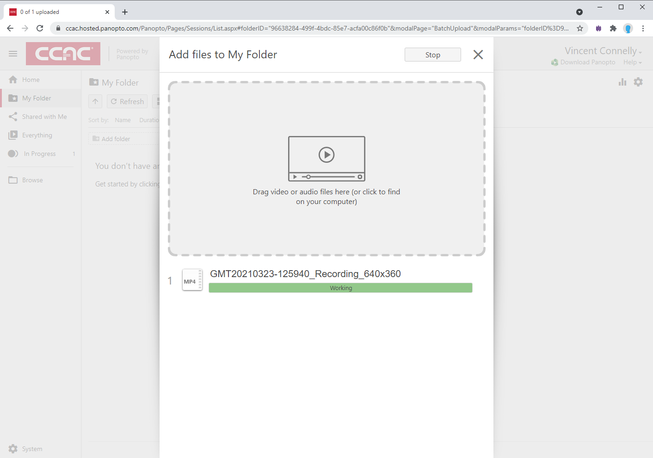Sort sessions by Name
653x458 pixels.
123,120
